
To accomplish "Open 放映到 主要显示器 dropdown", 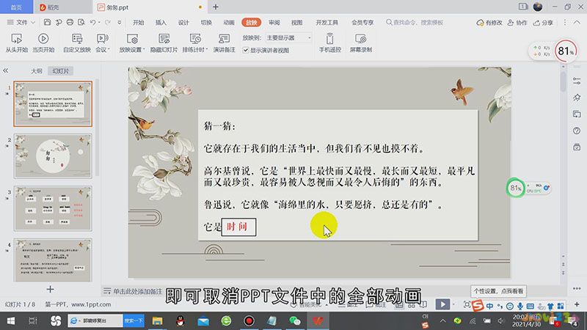I will click(x=288, y=38).
